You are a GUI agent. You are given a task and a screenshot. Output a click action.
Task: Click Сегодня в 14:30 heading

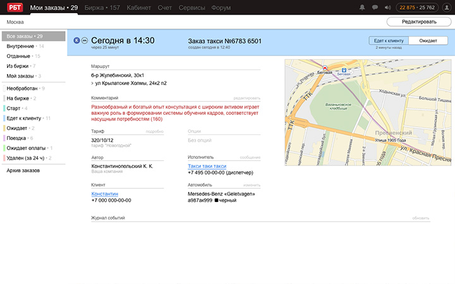pos(123,40)
